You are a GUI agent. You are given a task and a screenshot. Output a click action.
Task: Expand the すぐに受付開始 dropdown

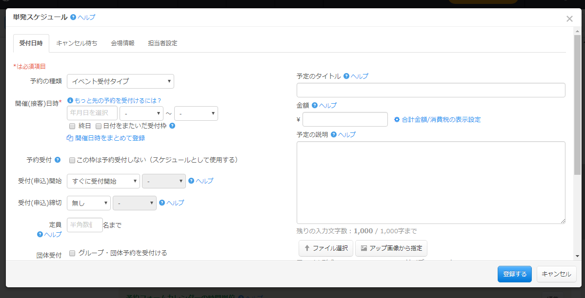click(x=103, y=181)
